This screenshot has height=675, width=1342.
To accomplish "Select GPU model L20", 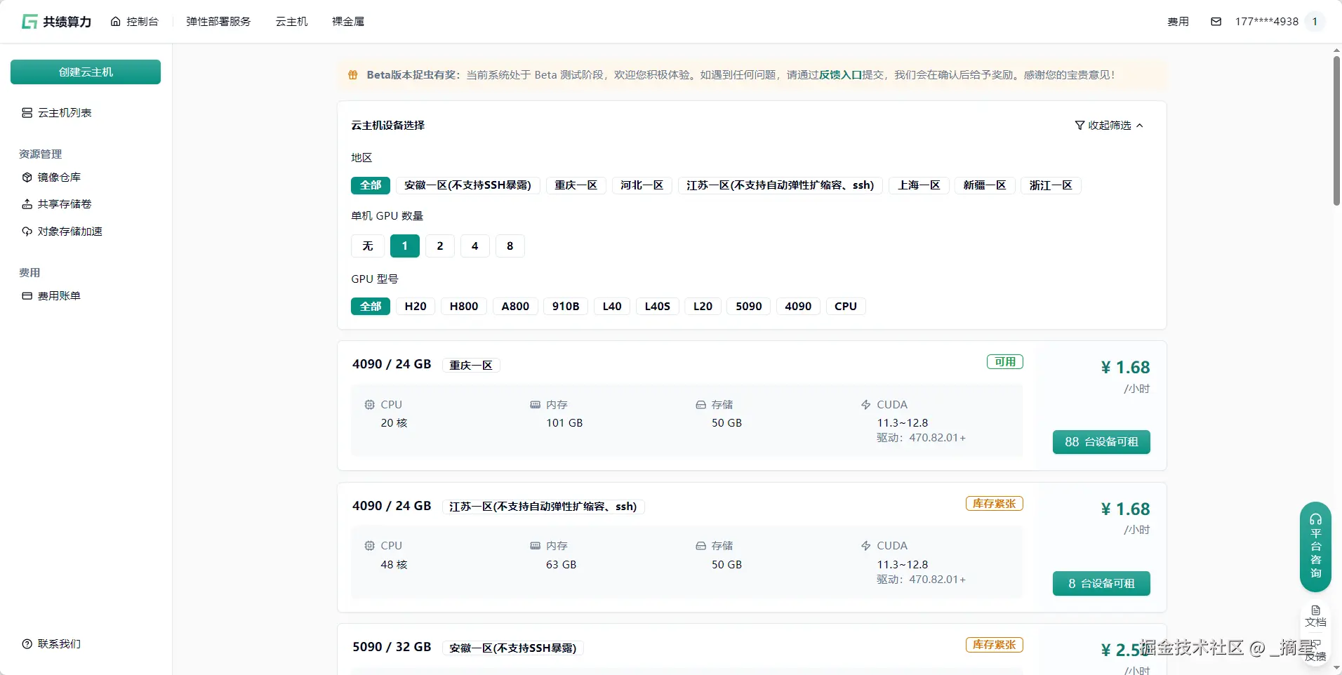I will [x=703, y=307].
